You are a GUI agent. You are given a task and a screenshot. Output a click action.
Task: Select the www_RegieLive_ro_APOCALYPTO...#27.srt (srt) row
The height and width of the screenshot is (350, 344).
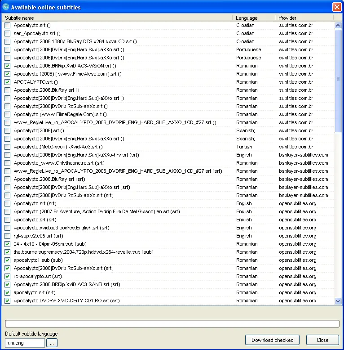coord(168,171)
